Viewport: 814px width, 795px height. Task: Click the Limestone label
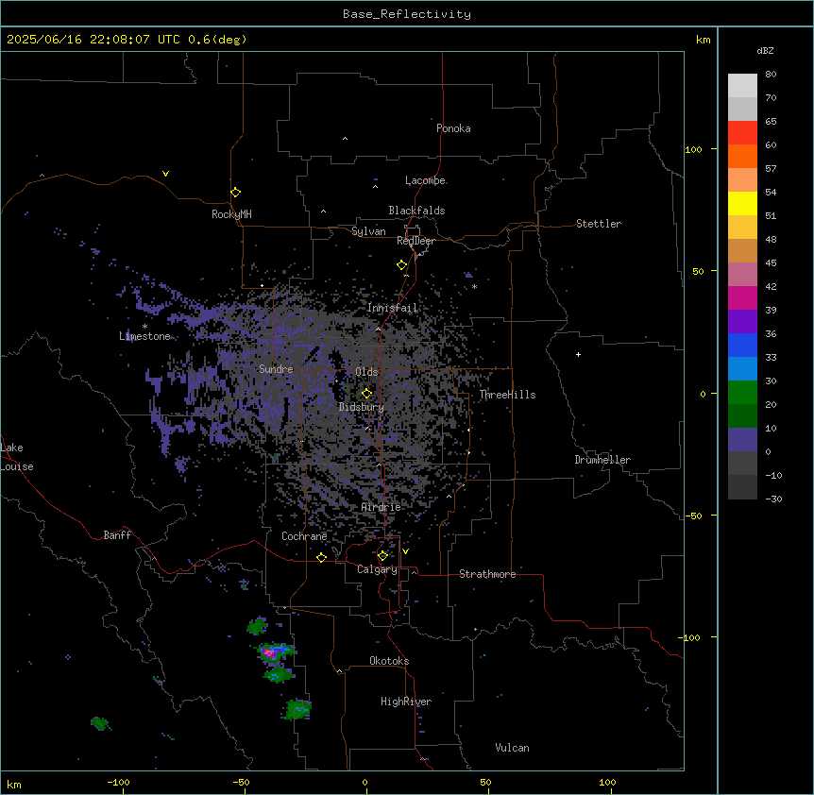144,336
